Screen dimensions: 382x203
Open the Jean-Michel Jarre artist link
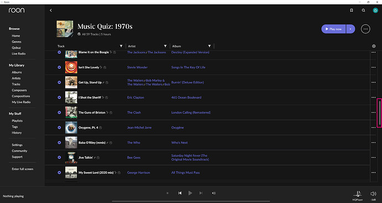pyautogui.click(x=139, y=127)
